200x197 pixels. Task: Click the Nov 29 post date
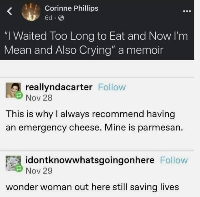tap(39, 171)
